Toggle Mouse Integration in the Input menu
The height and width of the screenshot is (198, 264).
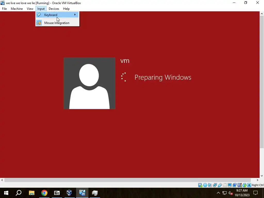point(57,23)
